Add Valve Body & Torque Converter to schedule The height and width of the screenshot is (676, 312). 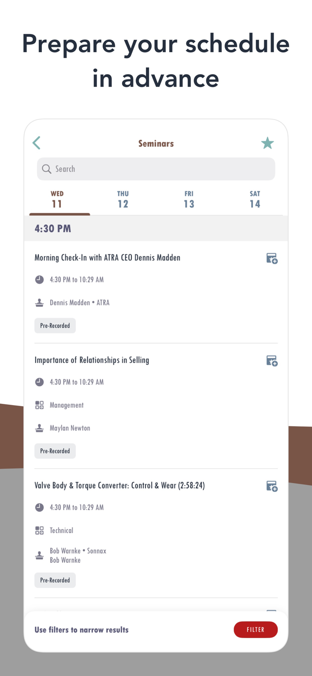click(x=271, y=486)
